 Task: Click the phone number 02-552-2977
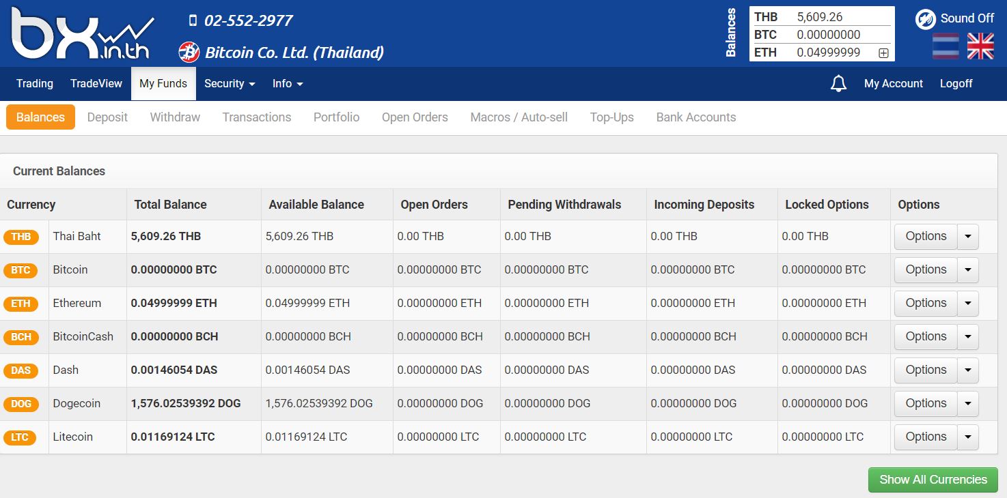[x=249, y=20]
